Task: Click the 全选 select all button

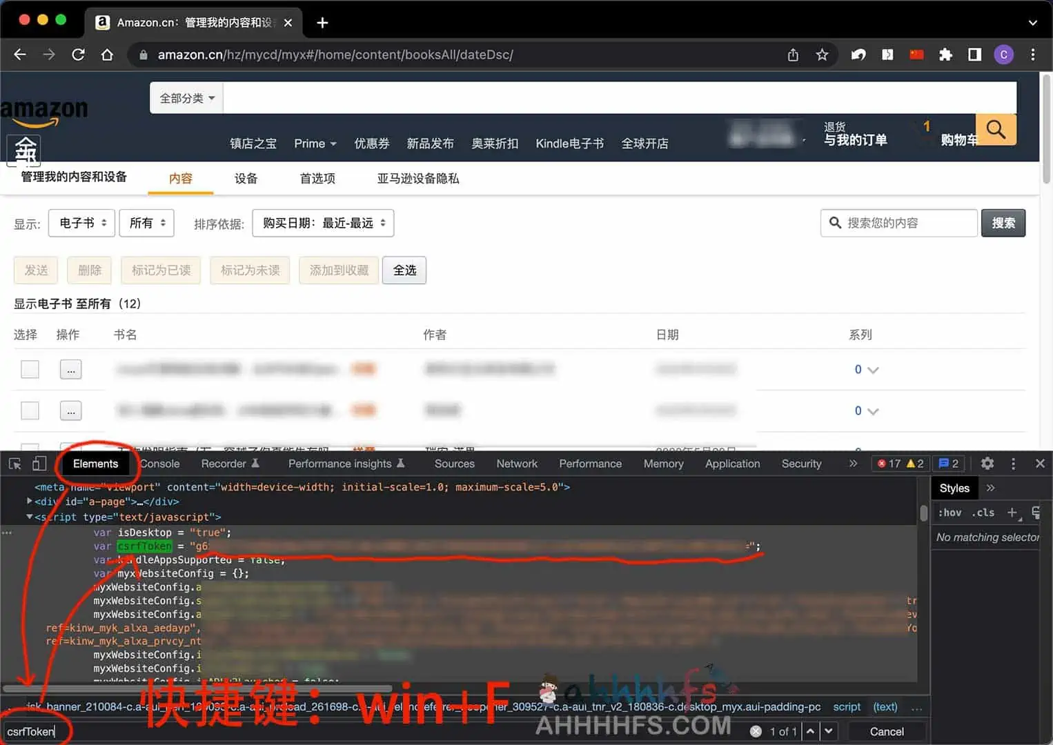Action: (404, 270)
